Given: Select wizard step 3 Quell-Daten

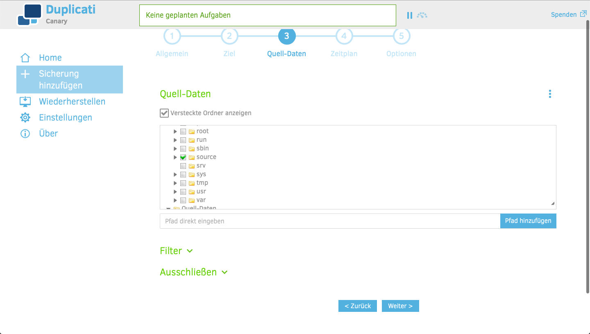Looking at the screenshot, I should pos(286,36).
